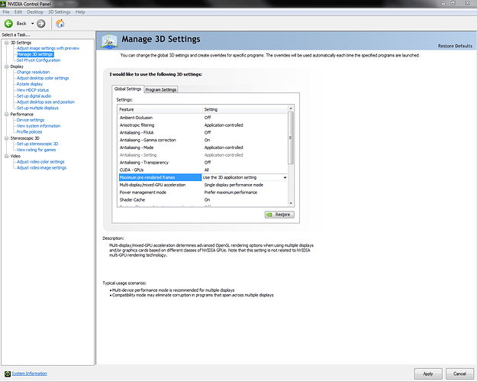Open Set up multiple displays
Screen dimensions: 477x382
[x=37, y=108]
